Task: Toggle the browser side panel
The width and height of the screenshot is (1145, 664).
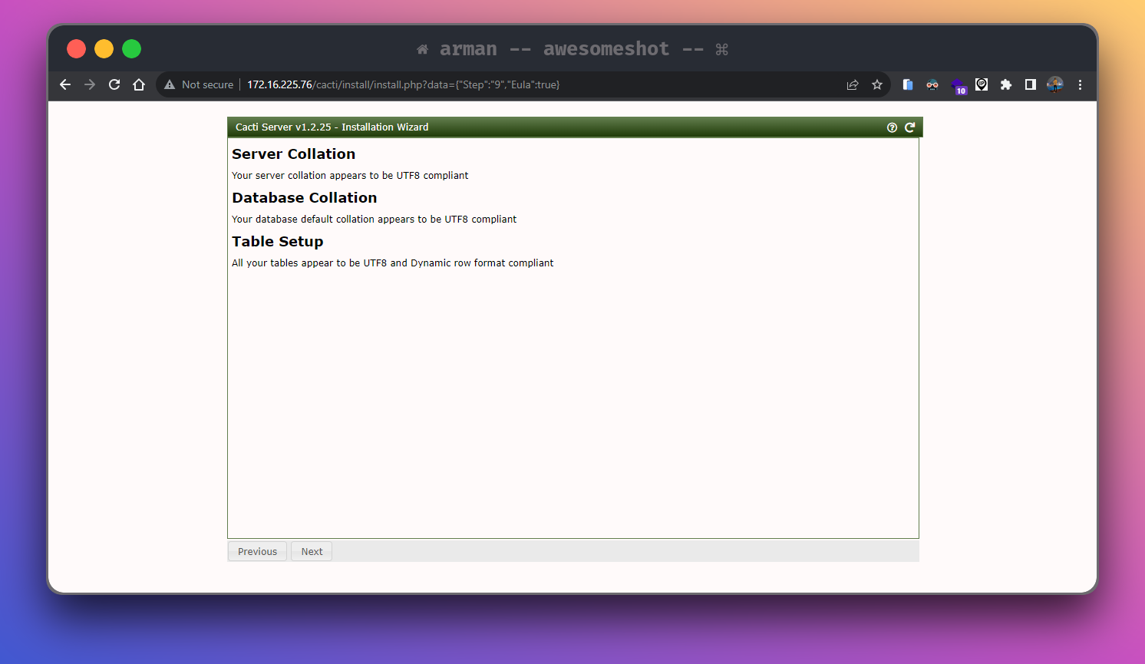Action: [x=1031, y=84]
